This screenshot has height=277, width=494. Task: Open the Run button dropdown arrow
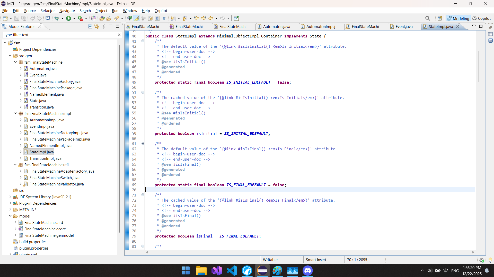[74, 18]
